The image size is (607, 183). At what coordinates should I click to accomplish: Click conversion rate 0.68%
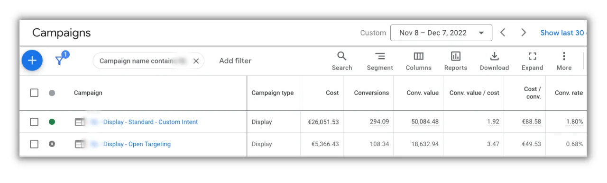click(574, 144)
